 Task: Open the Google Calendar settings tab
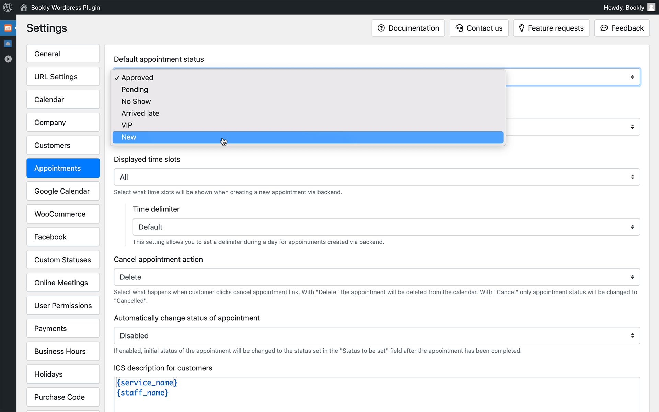(63, 191)
